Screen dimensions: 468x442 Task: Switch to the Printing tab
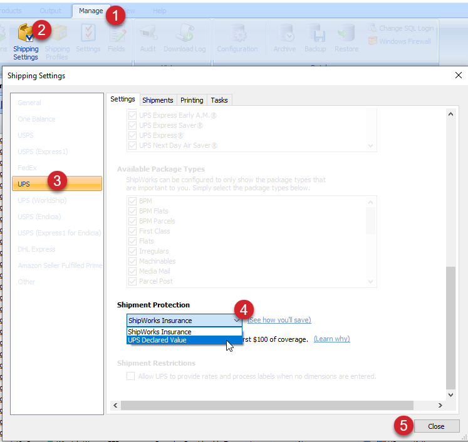(x=192, y=100)
